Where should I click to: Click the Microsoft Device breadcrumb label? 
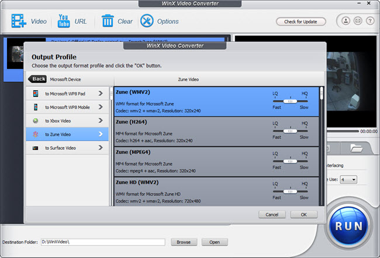[65, 80]
